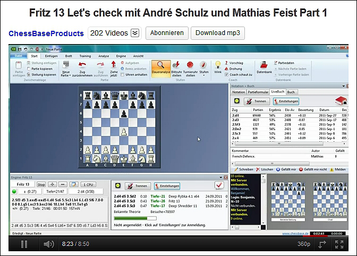Switch to the Buch tab

point(291,92)
